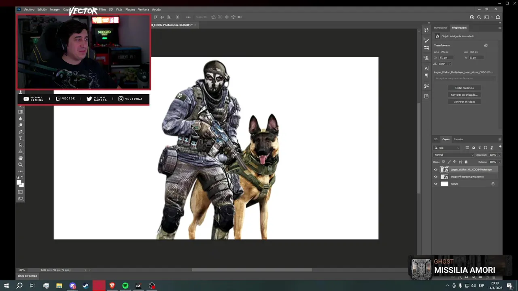Filter layers by shape layers icon
The image size is (518, 291).
coord(486,148)
